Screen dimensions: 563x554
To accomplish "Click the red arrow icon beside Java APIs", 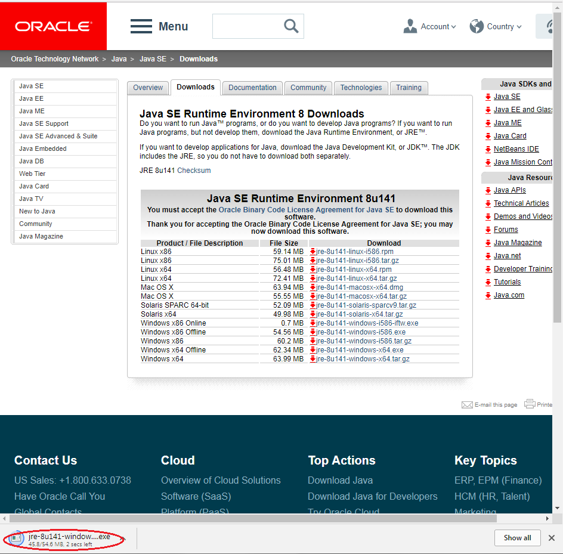I will [x=488, y=191].
